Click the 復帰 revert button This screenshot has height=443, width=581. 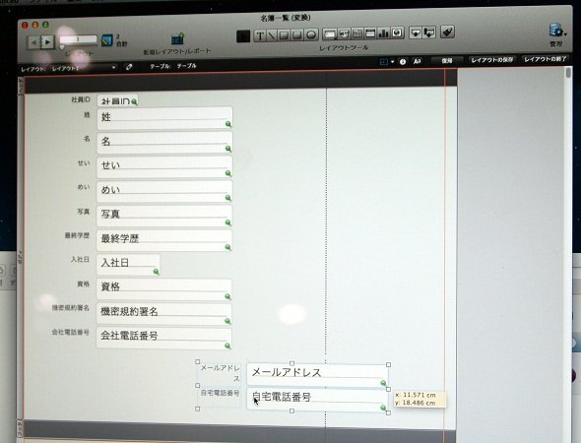(x=447, y=61)
